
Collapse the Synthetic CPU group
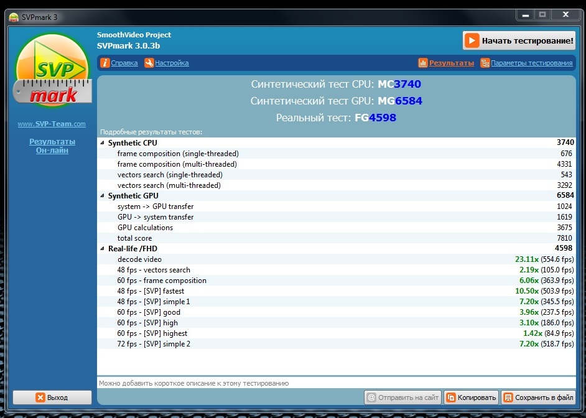[x=102, y=142]
